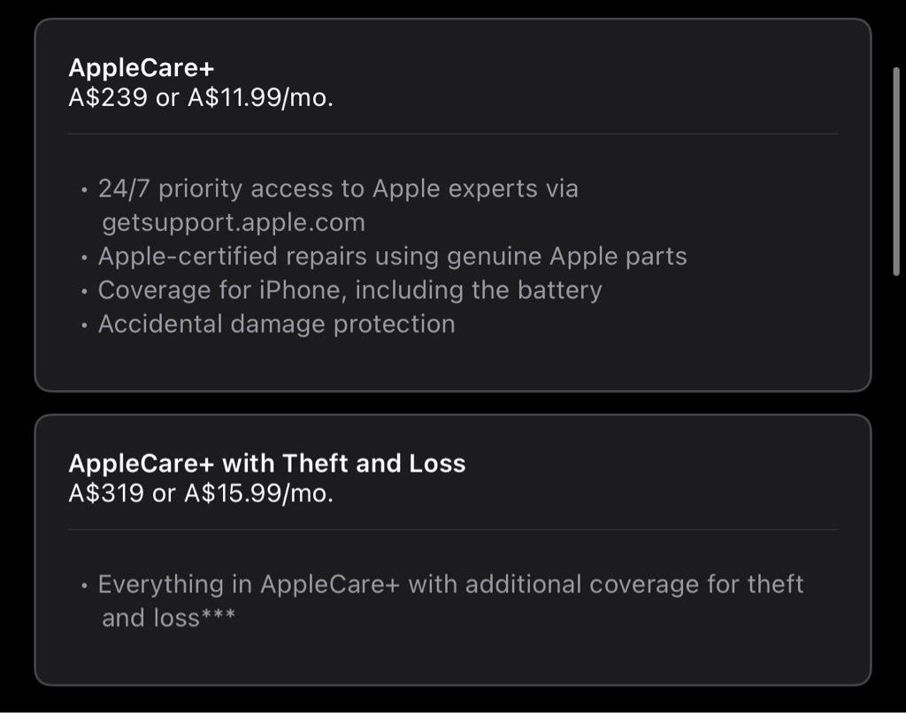
Task: Click the A$319 or A$15.99/mo. price line
Action: [201, 494]
